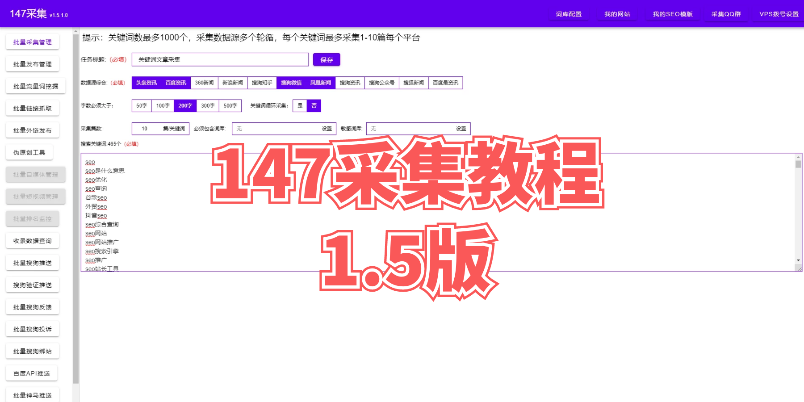Click keyword line '抖音seo'
Image resolution: width=804 pixels, height=402 pixels.
pos(96,215)
